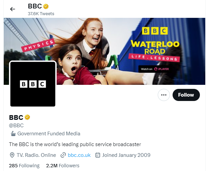Go back with the left arrow icon
The image size is (210, 171).
tap(12, 9)
